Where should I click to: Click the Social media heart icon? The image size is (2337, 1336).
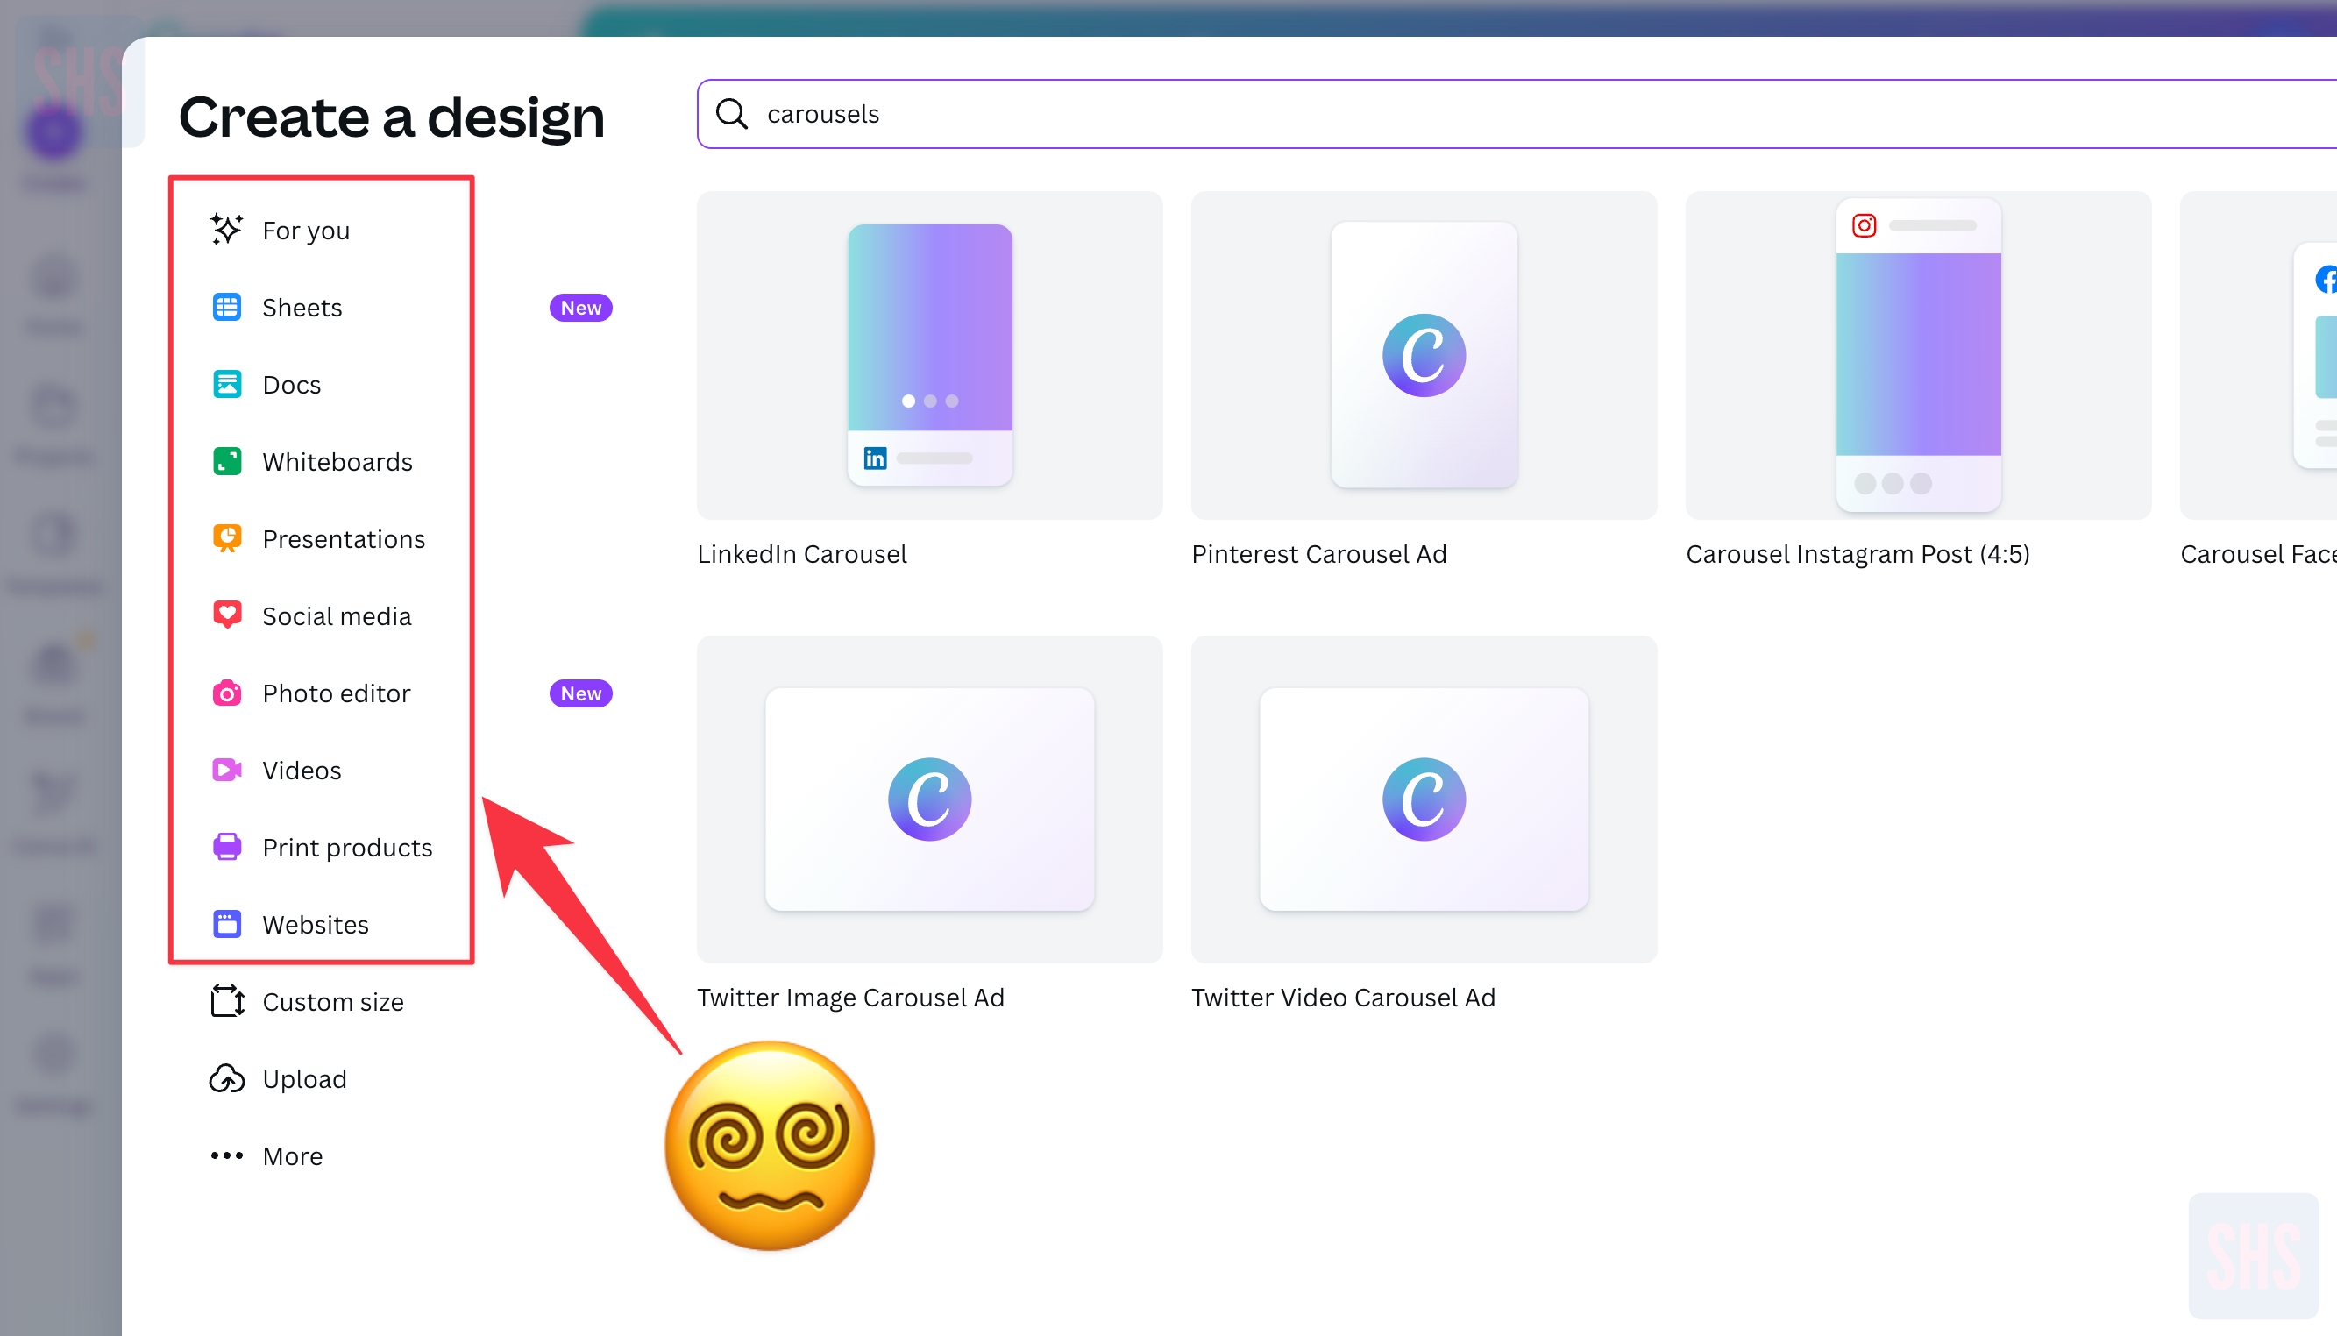tap(227, 615)
